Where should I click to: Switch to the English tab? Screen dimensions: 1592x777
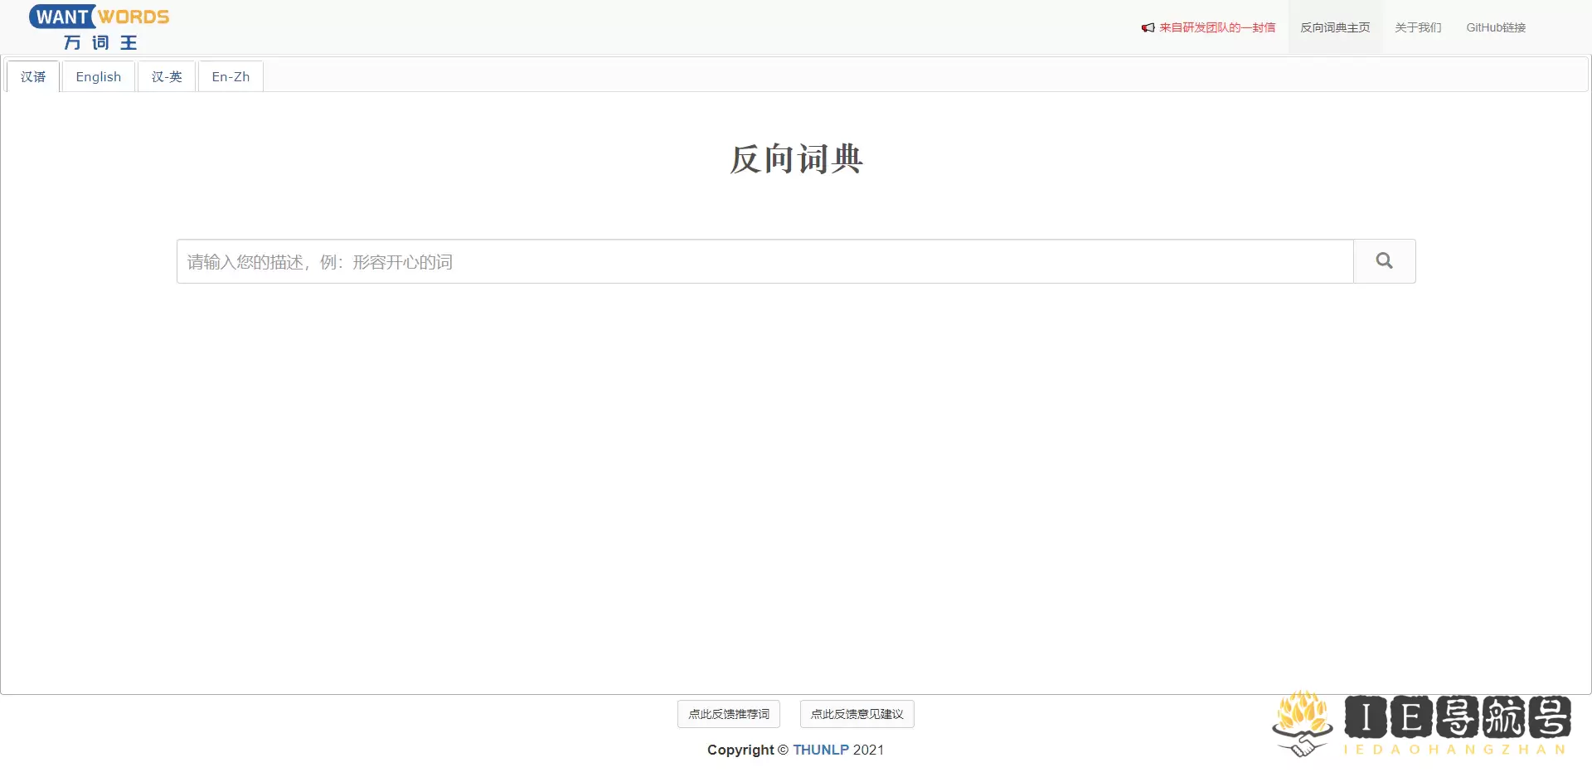point(98,76)
